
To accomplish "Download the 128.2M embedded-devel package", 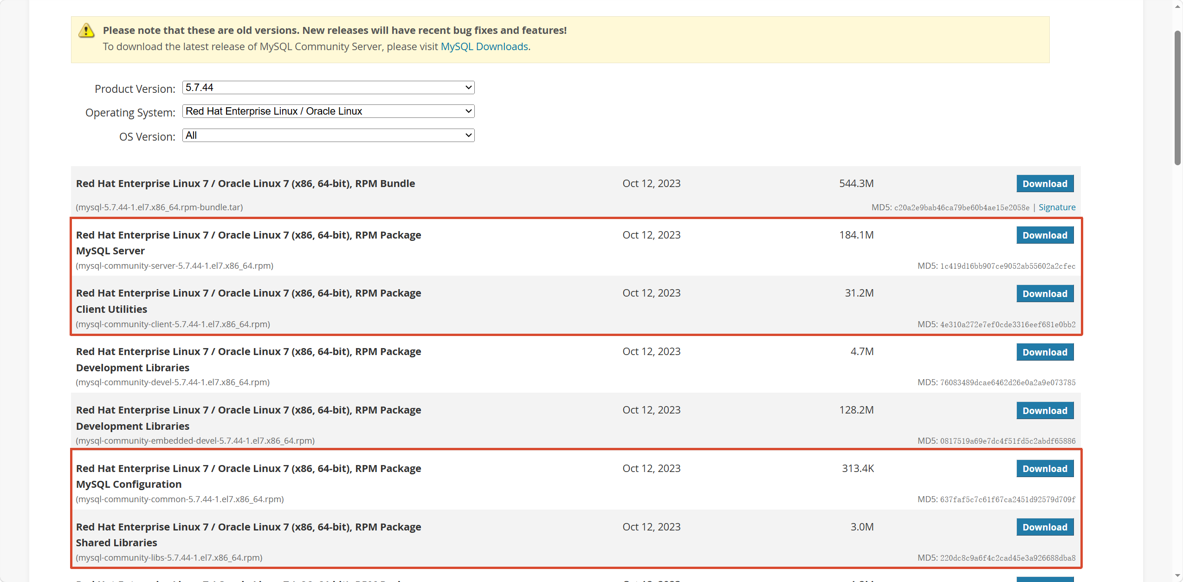I will pyautogui.click(x=1045, y=411).
